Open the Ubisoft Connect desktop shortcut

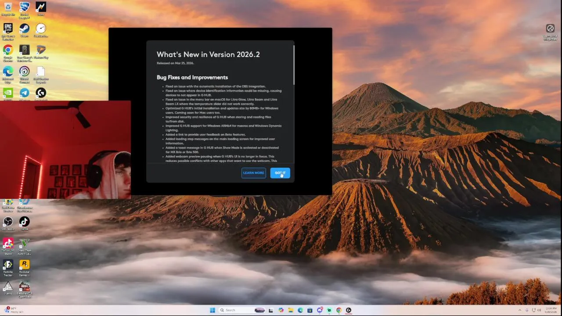click(x=24, y=74)
